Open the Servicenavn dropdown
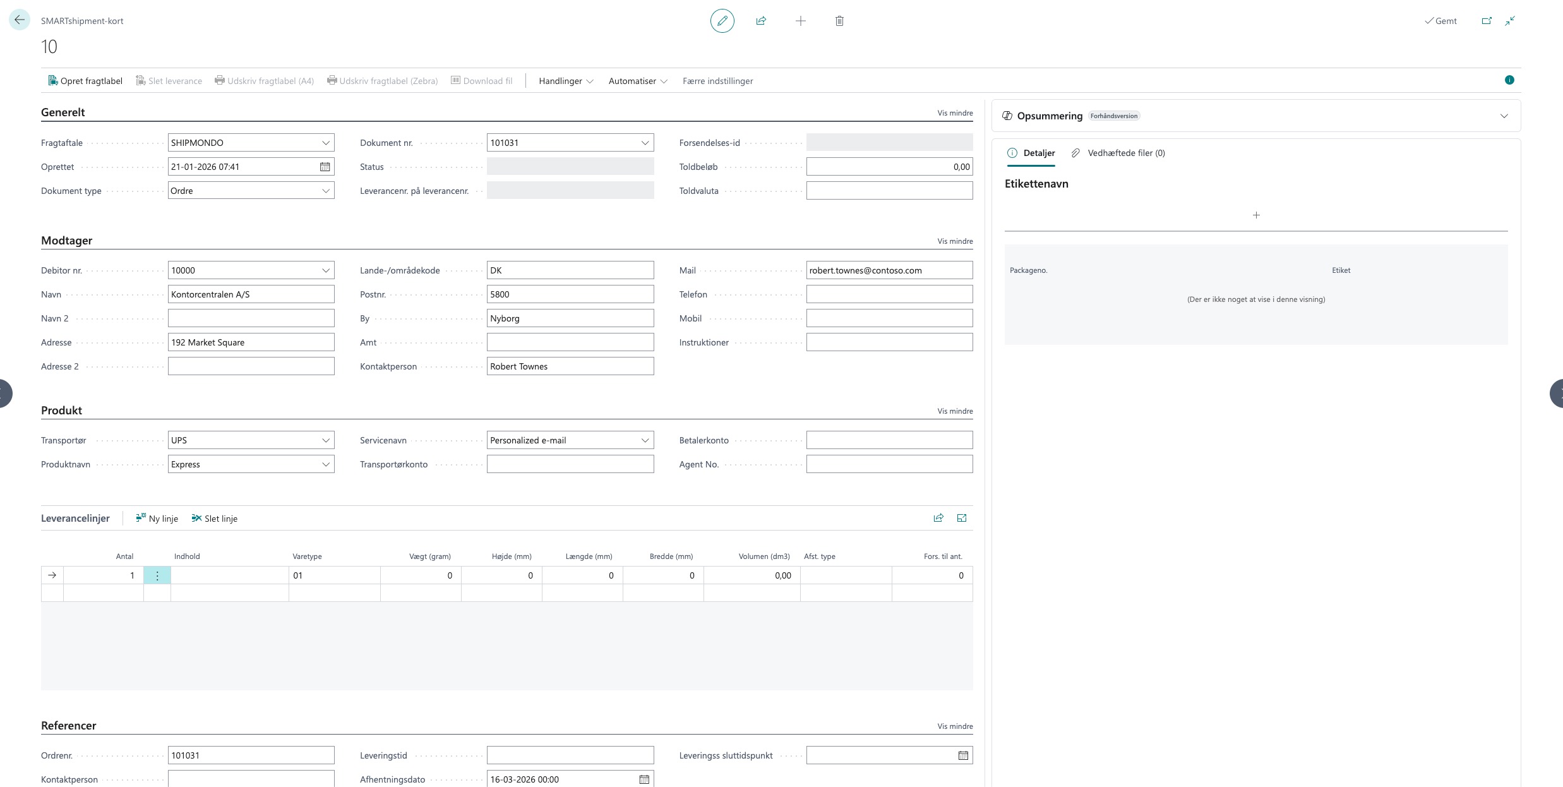 pyautogui.click(x=645, y=440)
